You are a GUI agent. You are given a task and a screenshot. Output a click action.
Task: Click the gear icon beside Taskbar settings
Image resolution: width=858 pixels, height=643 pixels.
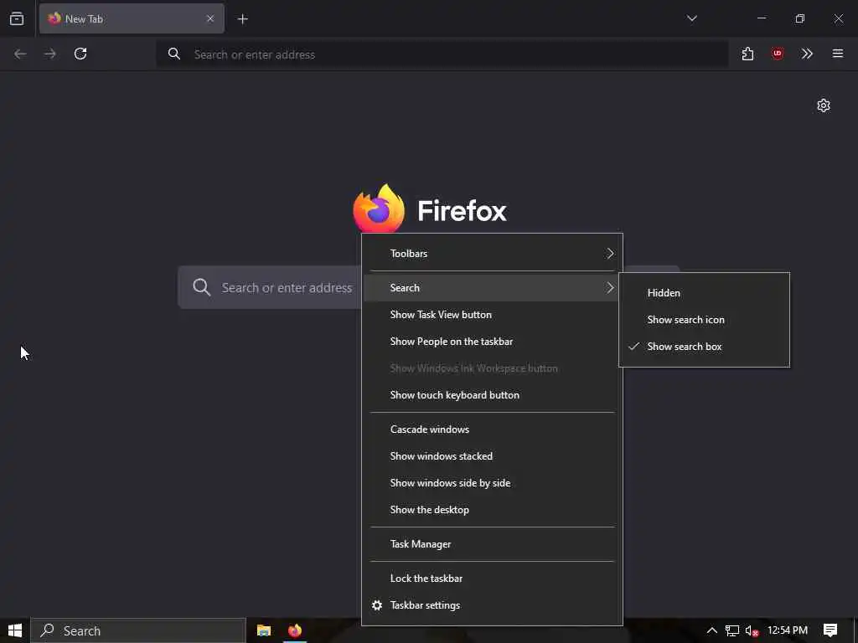(x=376, y=605)
